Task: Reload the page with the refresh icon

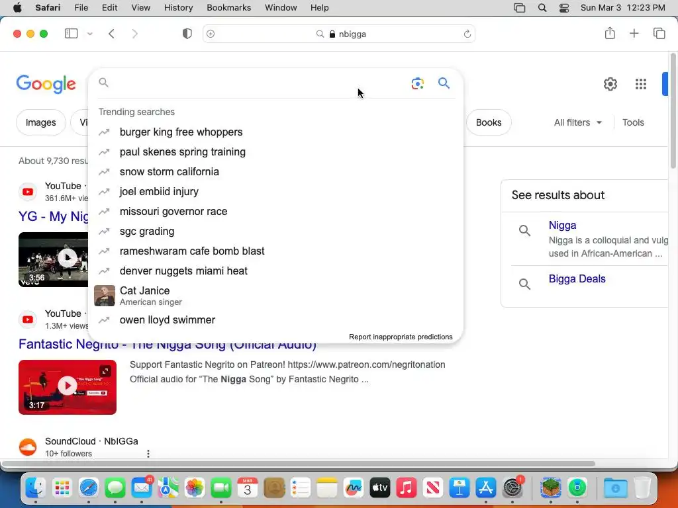Action: coord(467,34)
